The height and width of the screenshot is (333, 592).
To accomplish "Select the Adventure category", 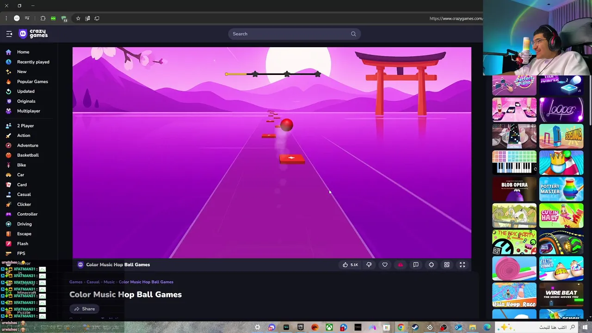I will coord(28,145).
